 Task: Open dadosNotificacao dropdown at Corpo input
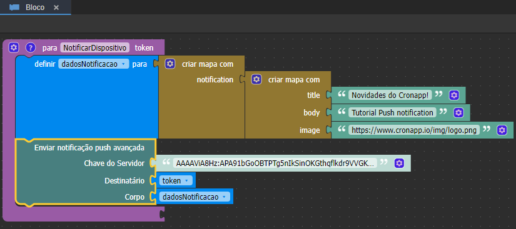coord(195,197)
